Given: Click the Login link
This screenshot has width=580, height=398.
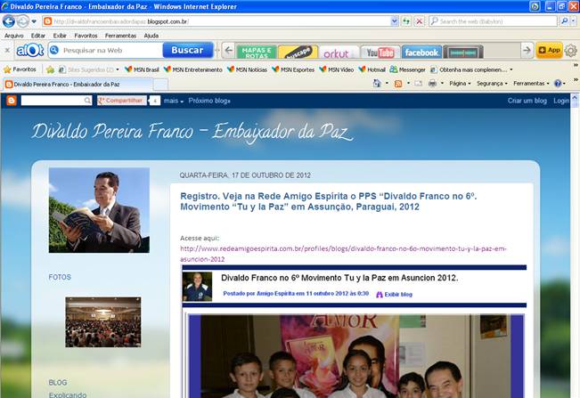Looking at the screenshot, I should click(x=561, y=101).
